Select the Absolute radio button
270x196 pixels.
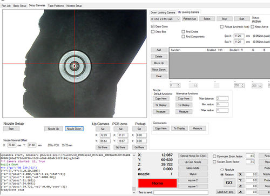(x=222, y=170)
